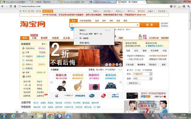Click the 查看折扣价 button
This screenshot has width=191, height=119.
point(134,83)
